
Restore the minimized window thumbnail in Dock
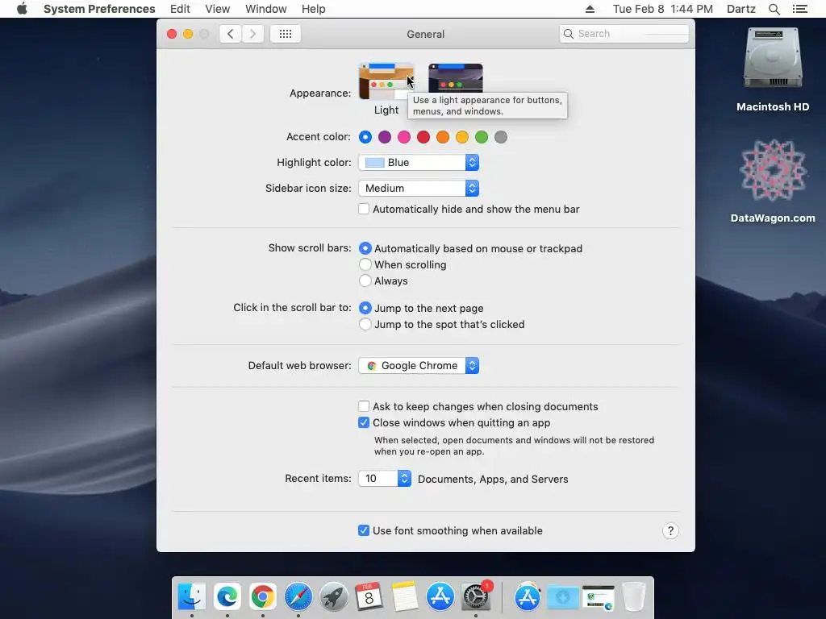point(599,597)
